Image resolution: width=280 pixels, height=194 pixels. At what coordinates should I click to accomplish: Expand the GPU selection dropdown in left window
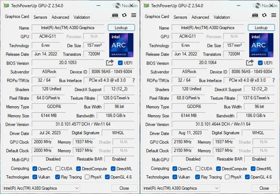[x=41, y=188]
